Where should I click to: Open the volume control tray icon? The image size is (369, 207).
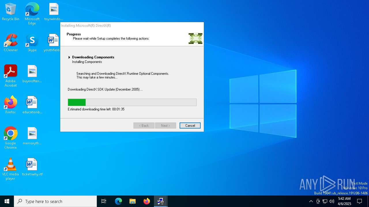332,201
